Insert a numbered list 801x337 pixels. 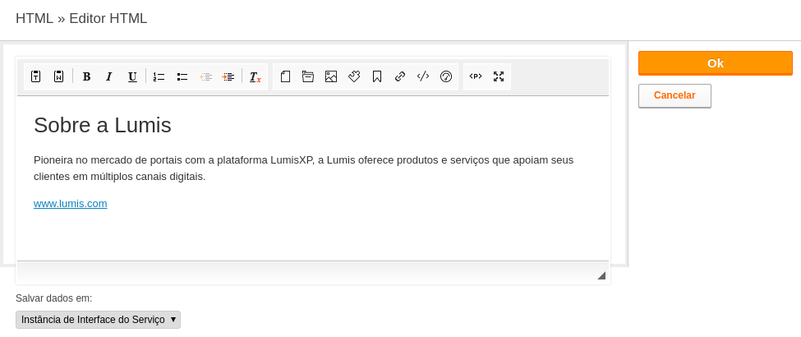(159, 76)
